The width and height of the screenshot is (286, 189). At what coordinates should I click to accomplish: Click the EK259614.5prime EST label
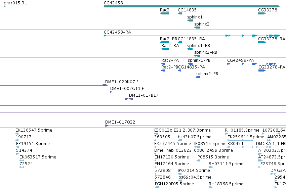click(x=246, y=137)
